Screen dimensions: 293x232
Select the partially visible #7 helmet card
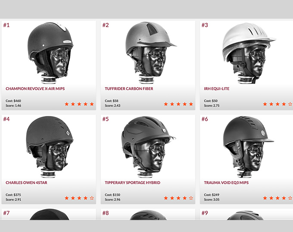[x=49, y=214]
